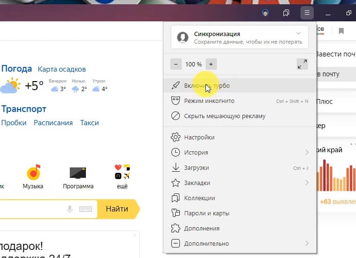Image resolution: width=356 pixels, height=258 pixels.
Task: Decrease page zoom with the minus button
Action: (x=176, y=64)
